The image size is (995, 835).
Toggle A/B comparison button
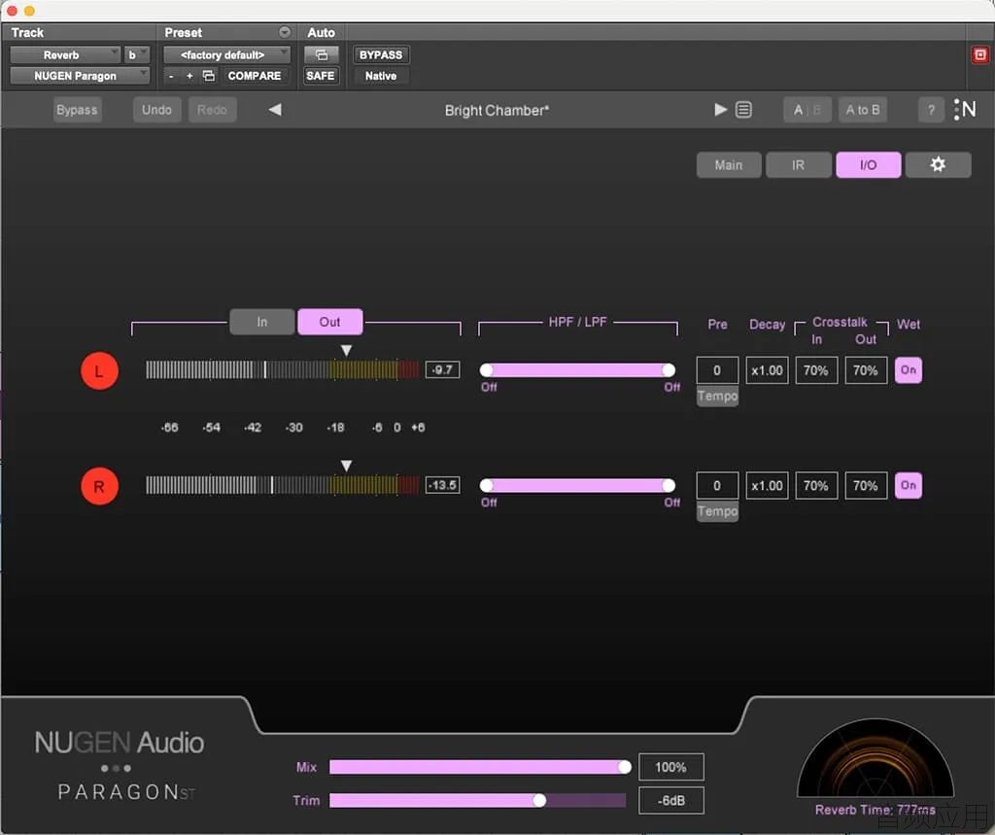click(x=807, y=110)
